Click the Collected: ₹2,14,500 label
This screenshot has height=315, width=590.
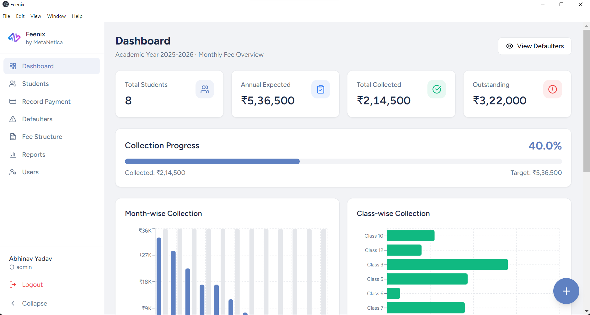[155, 173]
